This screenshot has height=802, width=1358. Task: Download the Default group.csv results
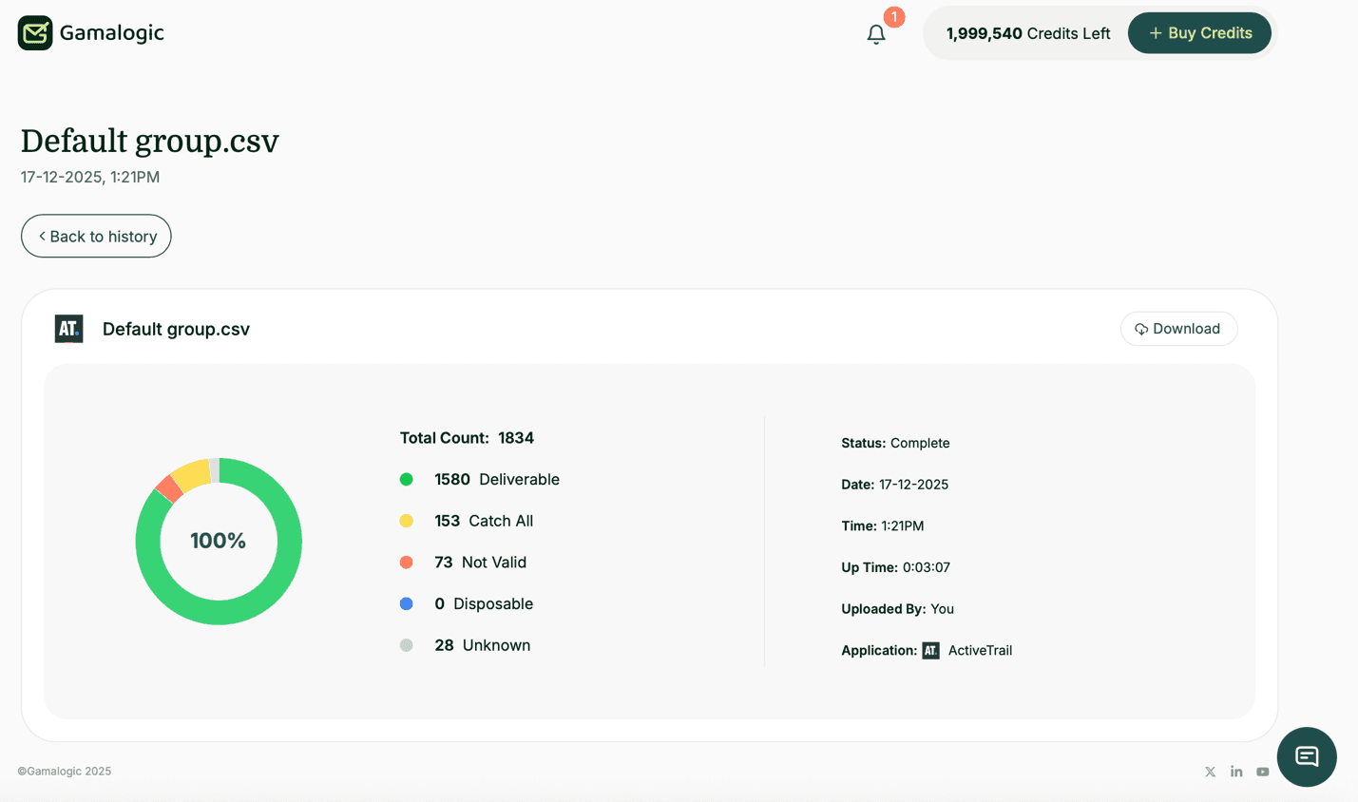click(1178, 329)
